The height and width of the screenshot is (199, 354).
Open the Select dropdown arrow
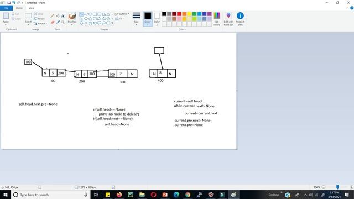(28, 24)
